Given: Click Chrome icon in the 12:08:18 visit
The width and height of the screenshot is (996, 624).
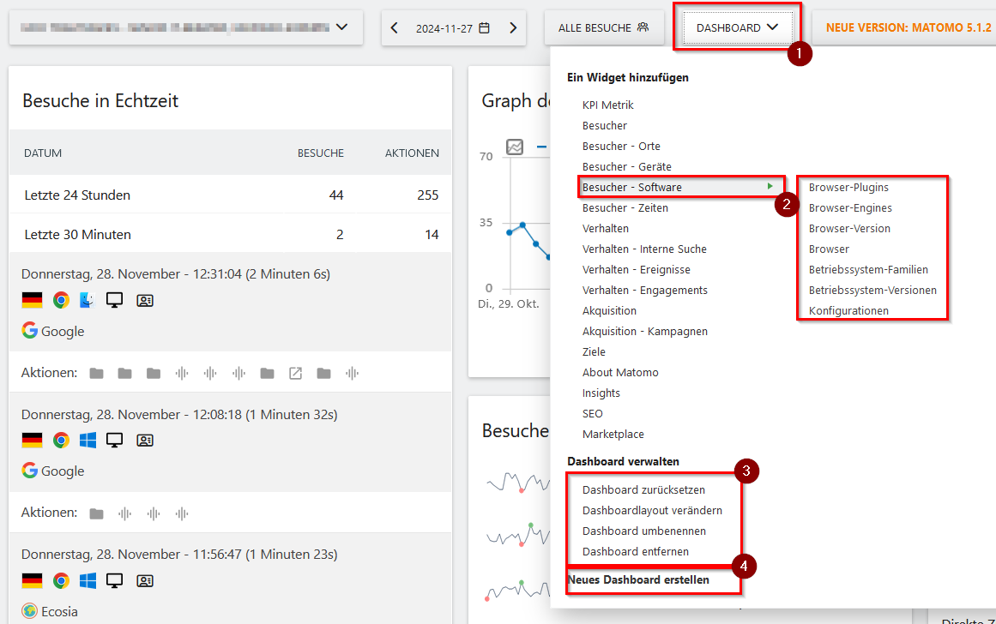Looking at the screenshot, I should [61, 440].
